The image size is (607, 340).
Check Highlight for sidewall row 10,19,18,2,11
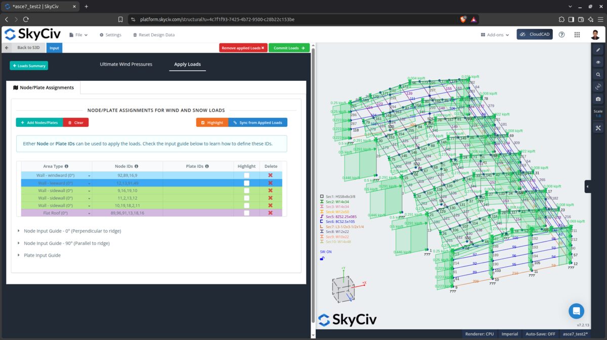pyautogui.click(x=246, y=206)
